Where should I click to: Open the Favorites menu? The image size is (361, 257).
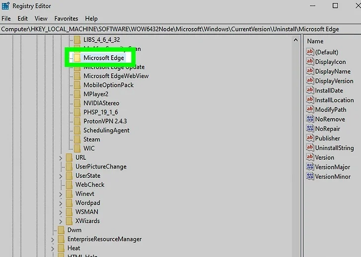click(66, 18)
